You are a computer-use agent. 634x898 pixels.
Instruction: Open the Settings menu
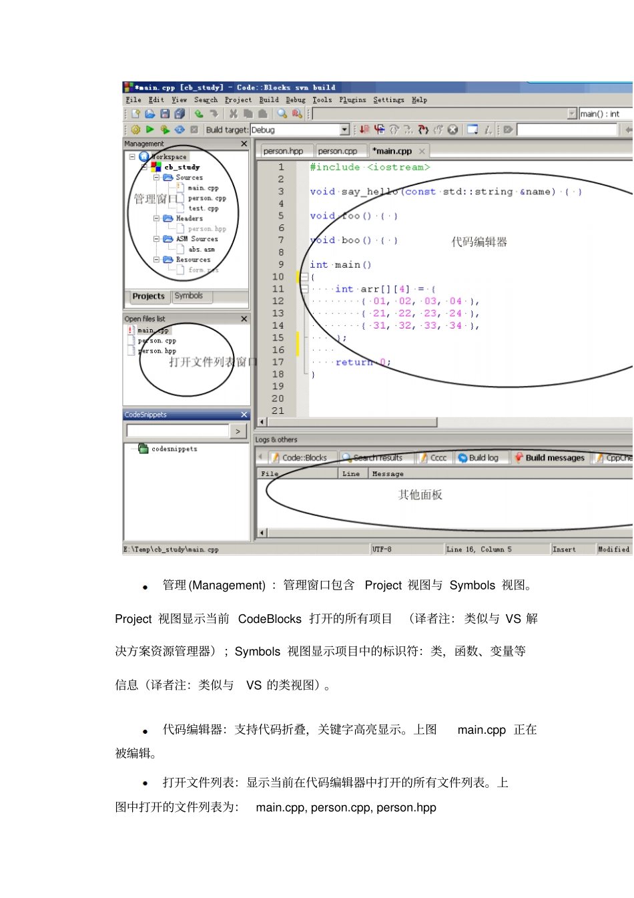pyautogui.click(x=388, y=100)
